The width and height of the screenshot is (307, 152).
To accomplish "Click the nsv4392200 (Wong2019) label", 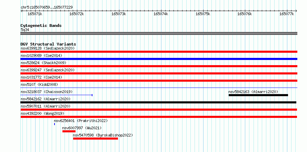I will tap(42, 113).
